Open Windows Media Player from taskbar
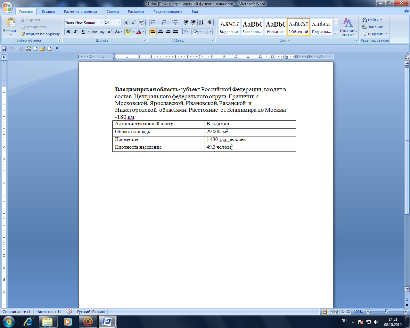The image size is (410, 328). click(x=68, y=322)
